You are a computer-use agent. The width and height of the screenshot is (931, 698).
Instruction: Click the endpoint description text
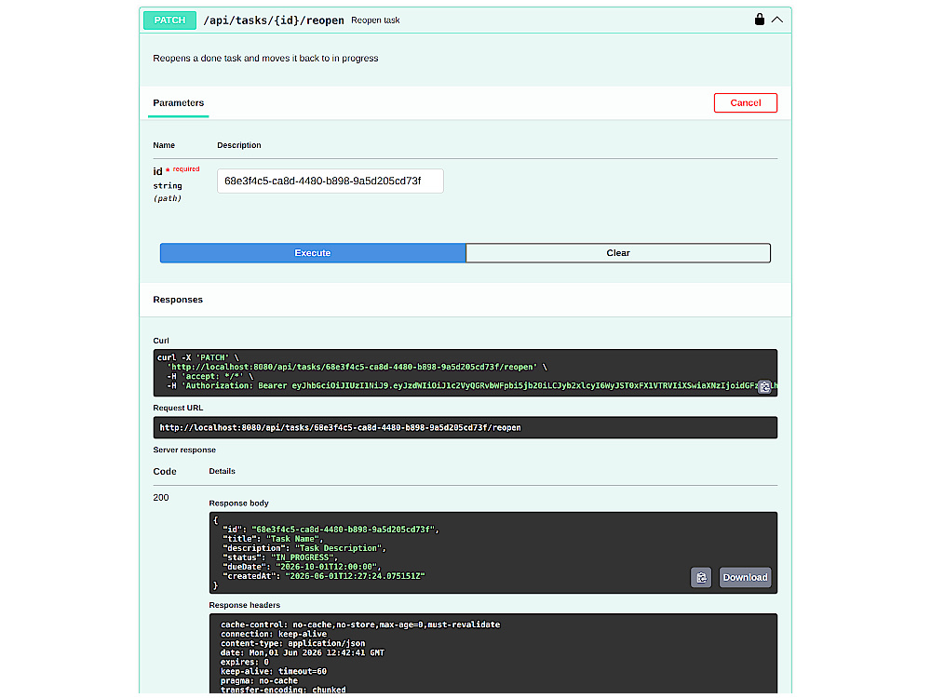tap(265, 58)
